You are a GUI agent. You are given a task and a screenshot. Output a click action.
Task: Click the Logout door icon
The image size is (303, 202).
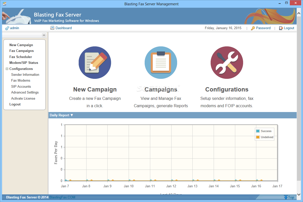[281, 28]
